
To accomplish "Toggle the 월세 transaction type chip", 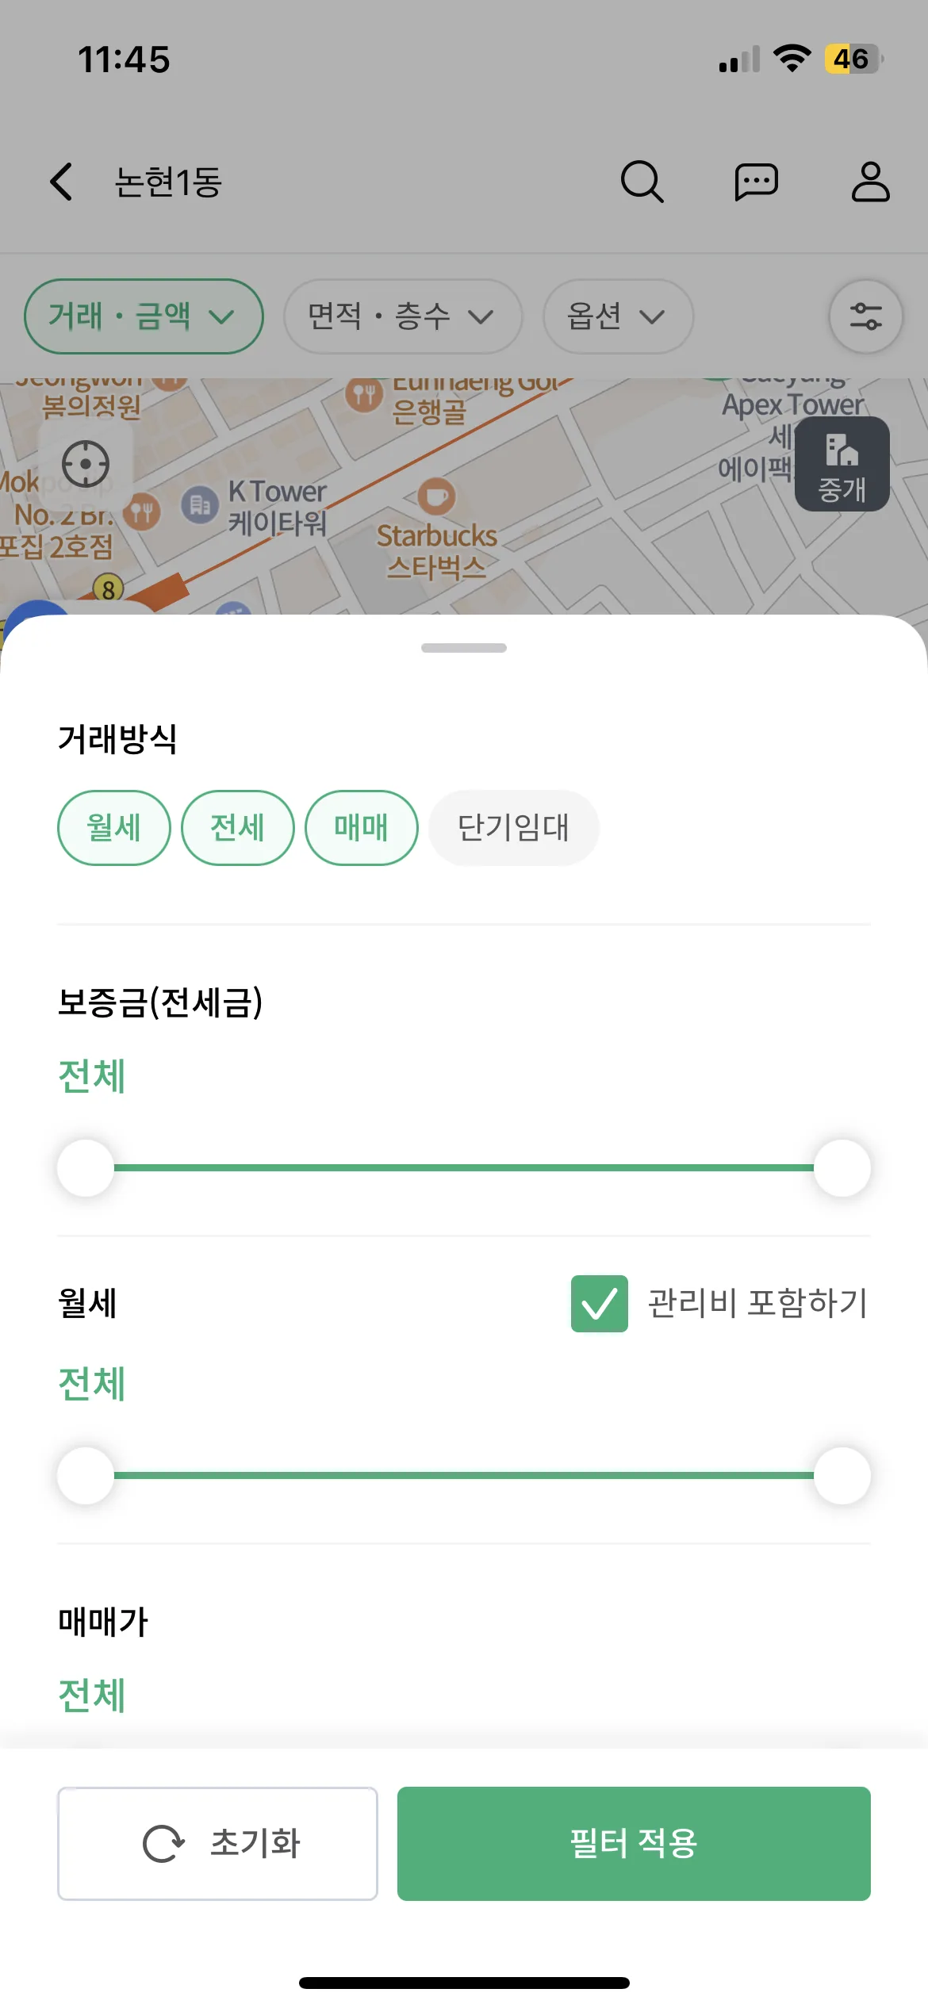I will pyautogui.click(x=114, y=827).
